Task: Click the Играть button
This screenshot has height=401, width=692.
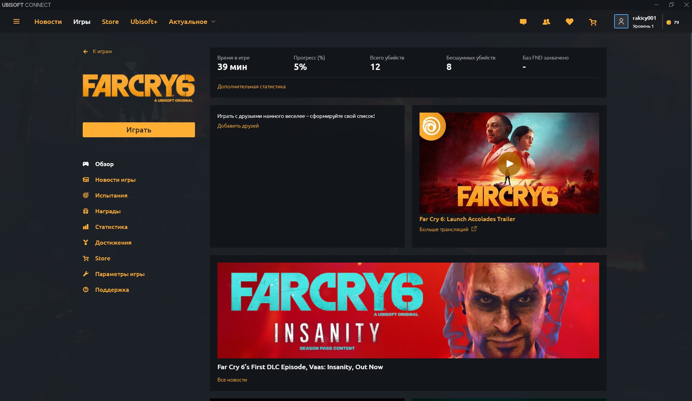Action: 139,130
